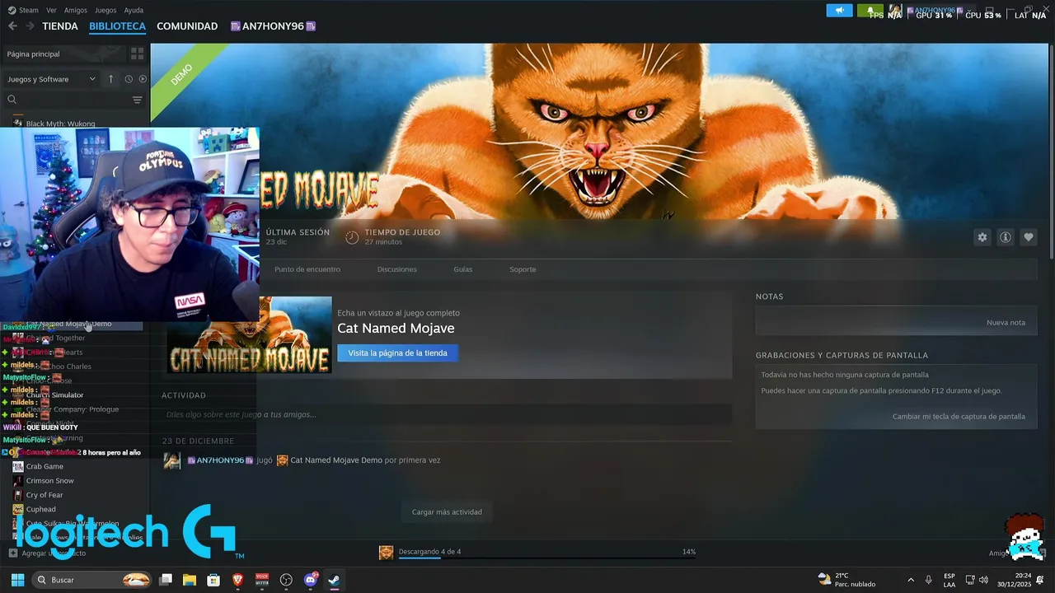Go to TIENDA tab
Screen dimensions: 1055x593
tap(60, 26)
